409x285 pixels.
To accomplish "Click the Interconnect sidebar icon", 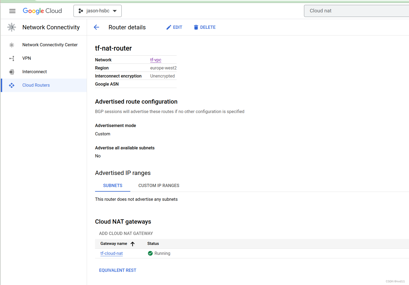I will coord(12,72).
